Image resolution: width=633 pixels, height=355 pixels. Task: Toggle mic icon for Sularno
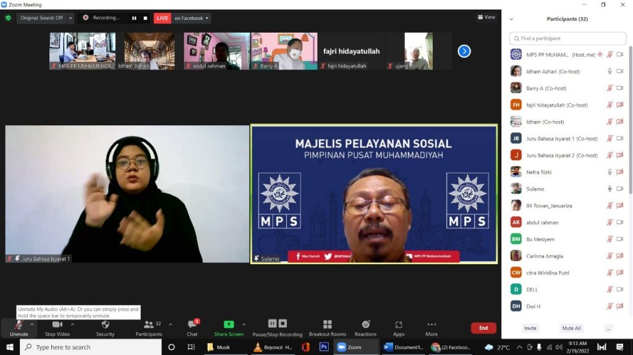point(610,189)
